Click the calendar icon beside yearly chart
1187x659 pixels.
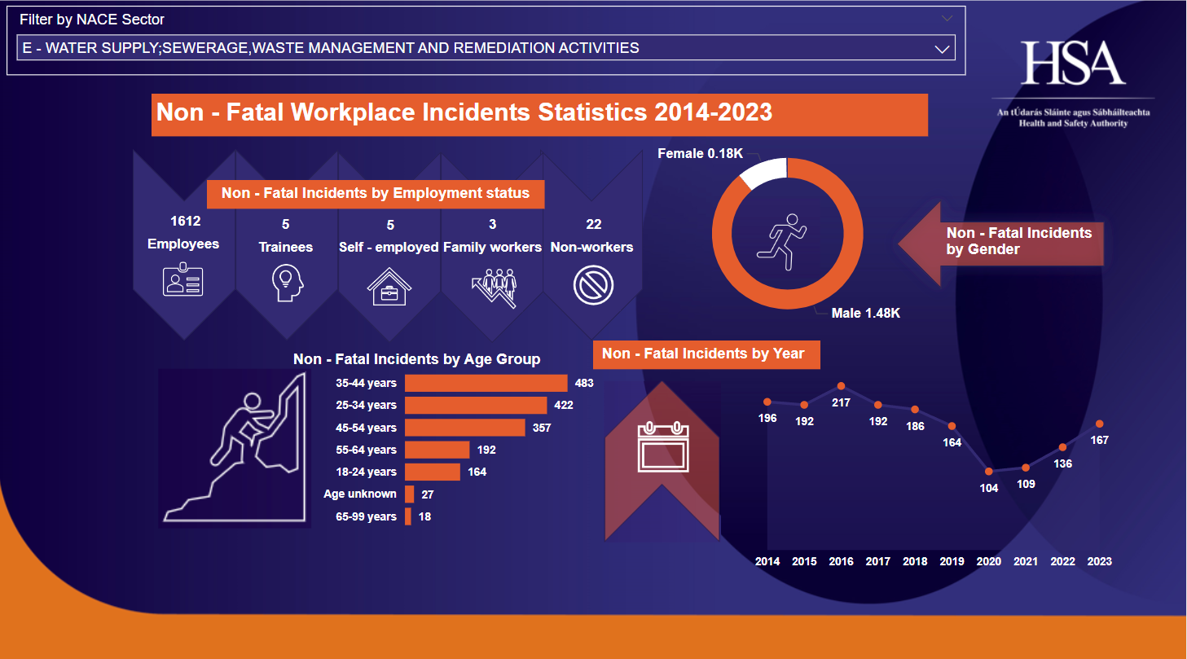(x=662, y=447)
